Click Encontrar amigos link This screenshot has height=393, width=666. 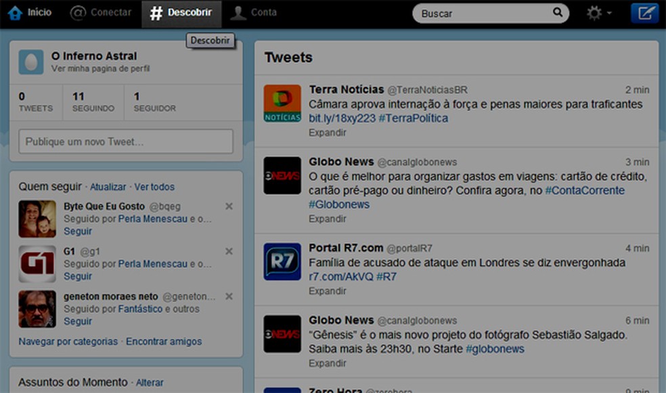164,341
